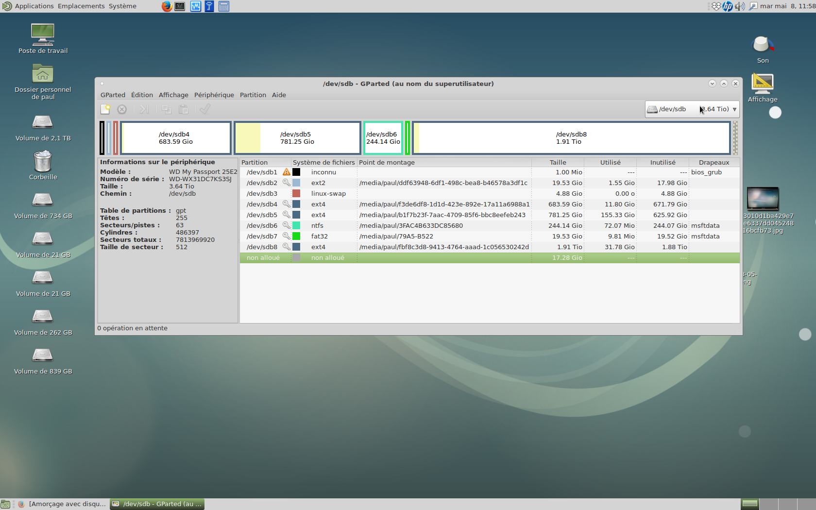Click the key icon beside /dev/sdb4
This screenshot has width=816, height=510.
287,204
